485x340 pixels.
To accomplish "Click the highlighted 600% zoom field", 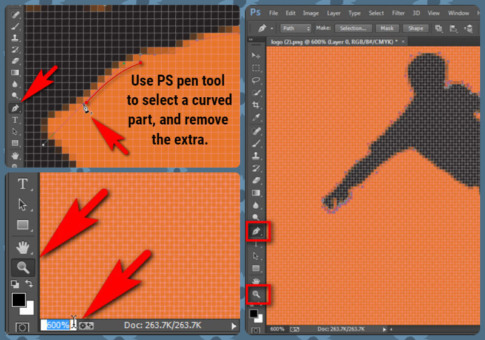I will point(58,325).
